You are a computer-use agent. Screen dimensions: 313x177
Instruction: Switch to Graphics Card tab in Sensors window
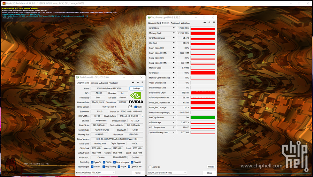pos(154,23)
